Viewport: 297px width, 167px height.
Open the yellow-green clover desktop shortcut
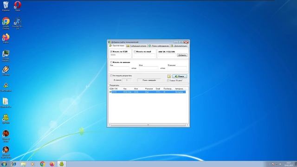(6, 119)
